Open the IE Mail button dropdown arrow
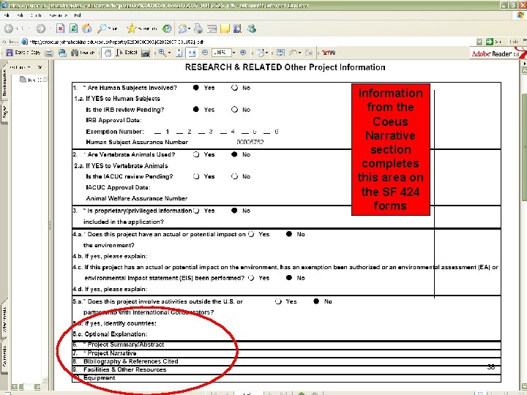 coord(189,29)
